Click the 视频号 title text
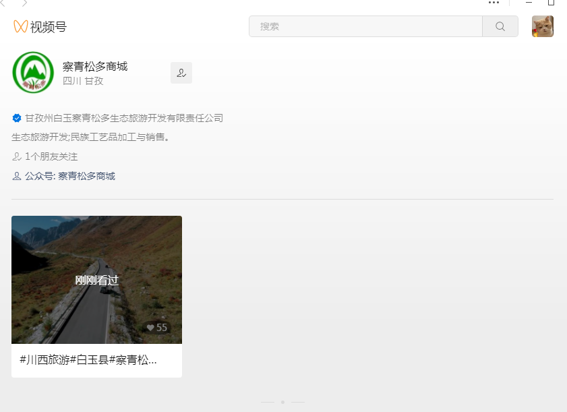567x412 pixels. pyautogui.click(x=49, y=27)
